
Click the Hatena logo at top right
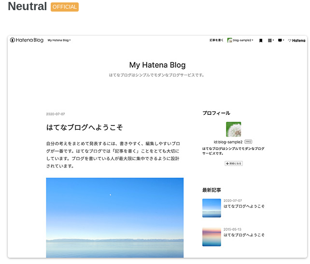pos(296,41)
